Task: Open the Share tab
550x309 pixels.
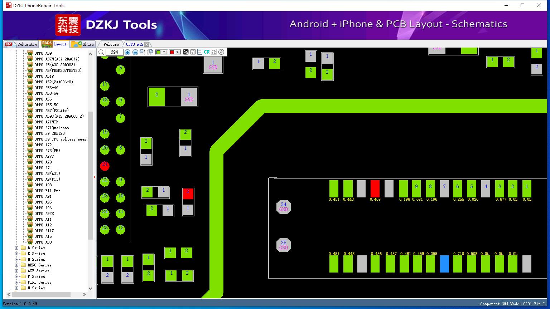Action: click(82, 44)
